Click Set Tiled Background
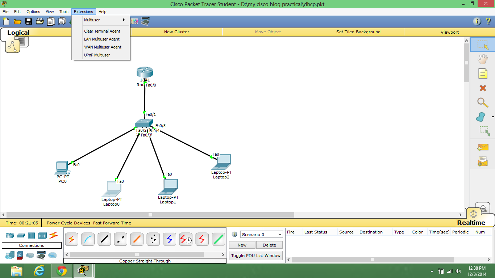 pos(358,32)
